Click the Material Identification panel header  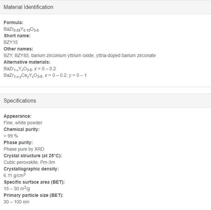[105, 7]
